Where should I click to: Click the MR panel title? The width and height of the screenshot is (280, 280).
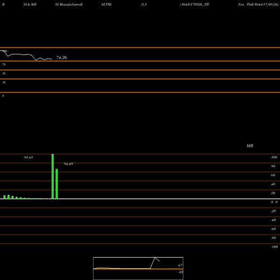[x=250, y=146]
